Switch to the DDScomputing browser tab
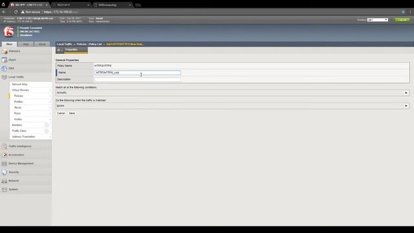 tap(112, 5)
